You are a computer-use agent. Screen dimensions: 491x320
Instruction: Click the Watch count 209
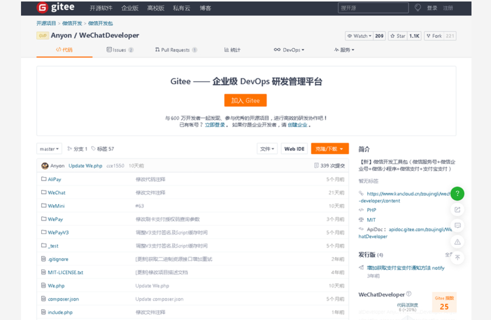click(x=380, y=36)
